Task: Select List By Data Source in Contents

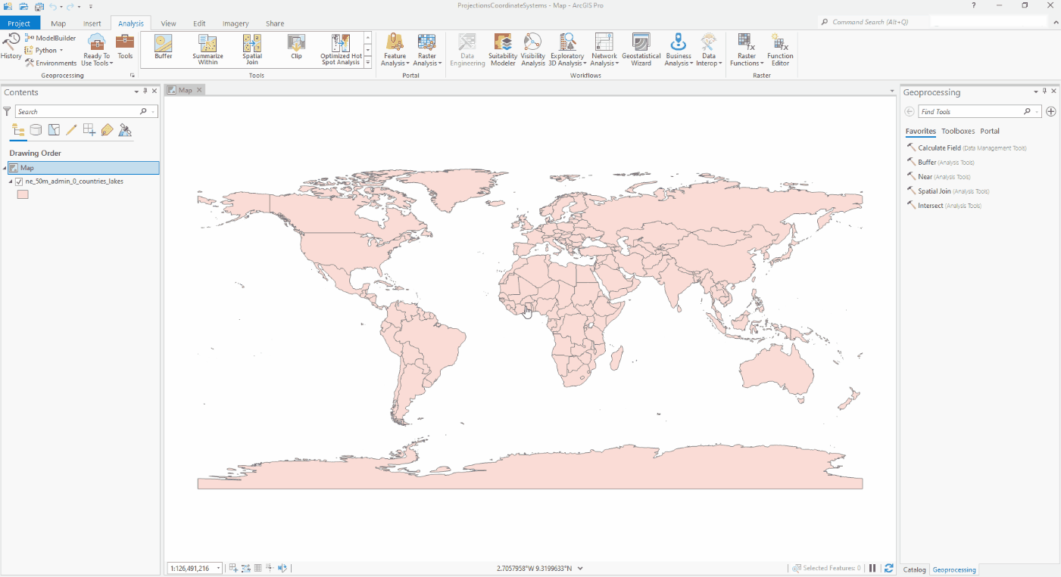Action: pos(36,129)
